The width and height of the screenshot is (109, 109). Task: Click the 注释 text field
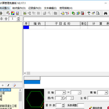(98, 98)
